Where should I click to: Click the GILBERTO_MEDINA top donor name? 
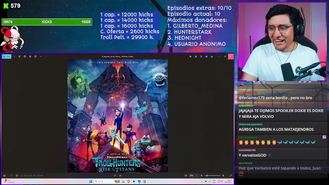tap(198, 26)
